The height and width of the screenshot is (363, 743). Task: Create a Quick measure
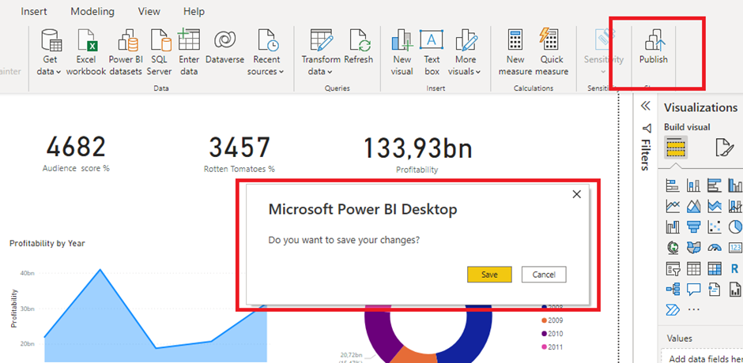(x=552, y=52)
